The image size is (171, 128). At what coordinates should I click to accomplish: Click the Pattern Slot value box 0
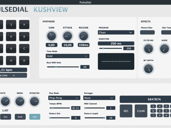click(76, 118)
